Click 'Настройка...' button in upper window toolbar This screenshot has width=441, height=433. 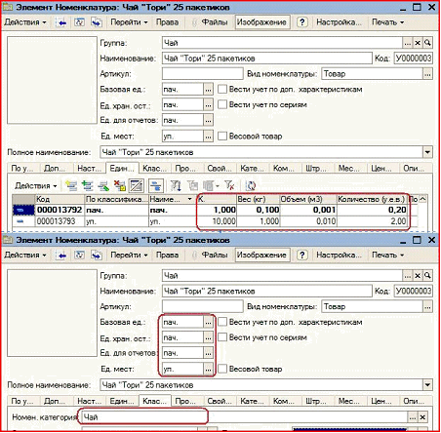coord(339,22)
